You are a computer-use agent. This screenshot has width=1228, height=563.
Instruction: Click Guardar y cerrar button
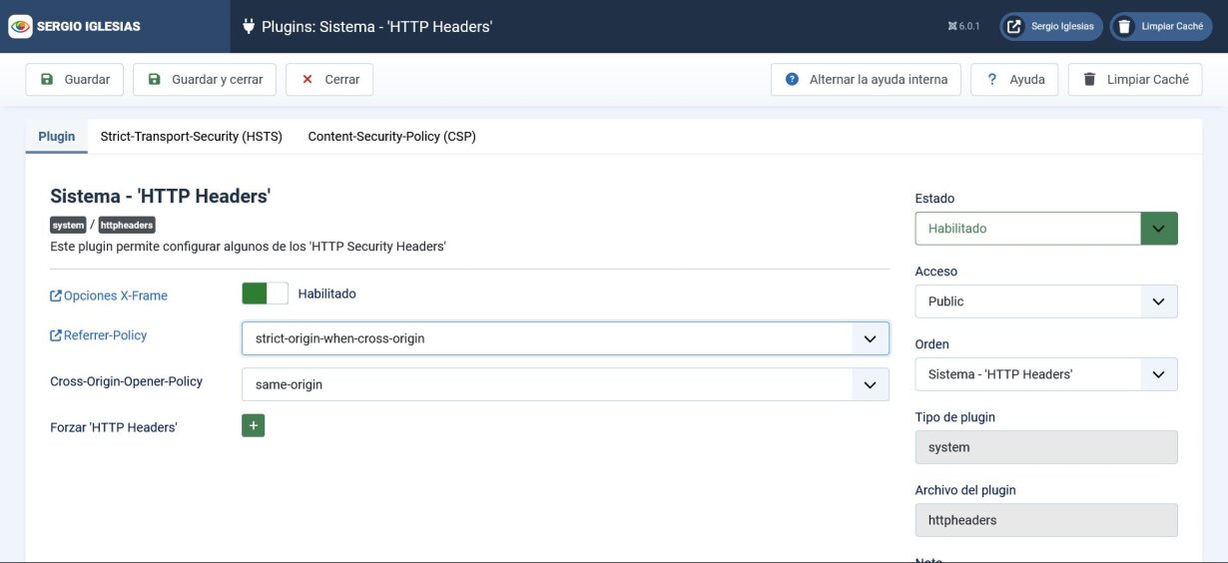pos(205,80)
